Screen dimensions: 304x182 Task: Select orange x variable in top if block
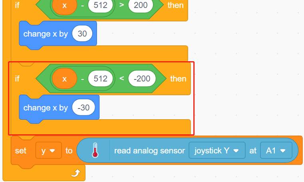pyautogui.click(x=65, y=6)
